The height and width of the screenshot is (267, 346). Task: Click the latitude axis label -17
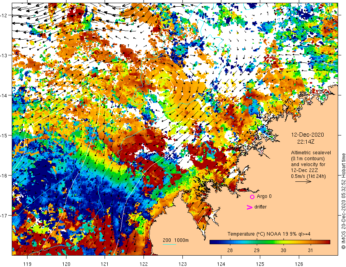click(4, 216)
